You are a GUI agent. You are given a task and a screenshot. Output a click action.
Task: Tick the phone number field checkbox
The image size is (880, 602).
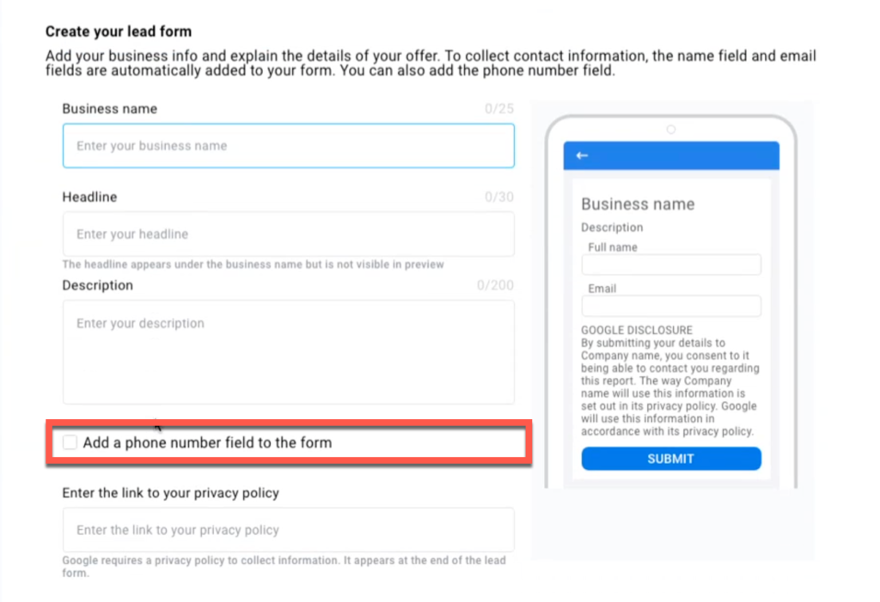pyautogui.click(x=70, y=442)
